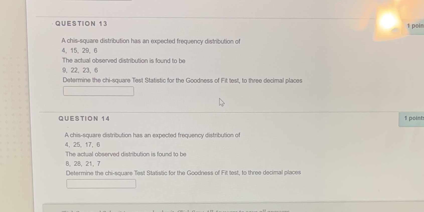Select the QUESTION 13 heading
Screen dimensions: 424x212
82,23
